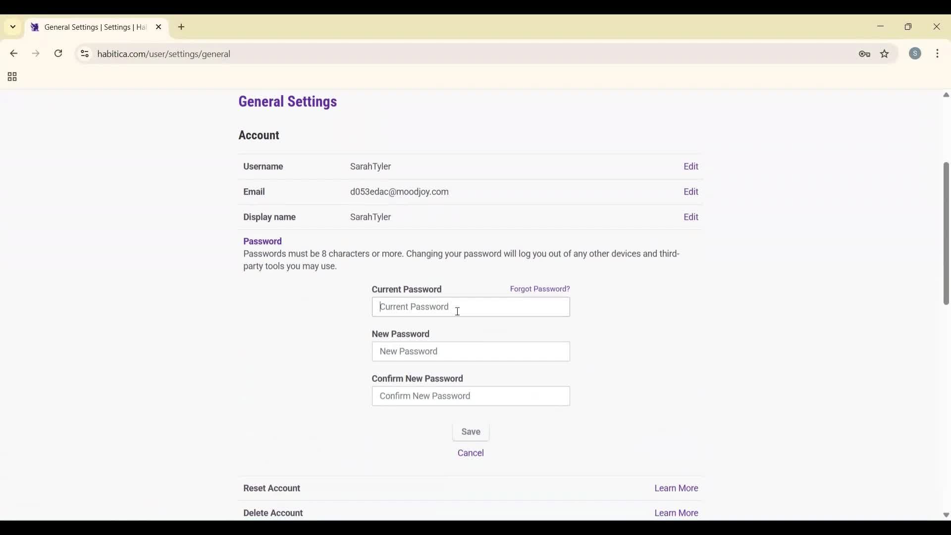Click inside the Current Password field

point(470,307)
